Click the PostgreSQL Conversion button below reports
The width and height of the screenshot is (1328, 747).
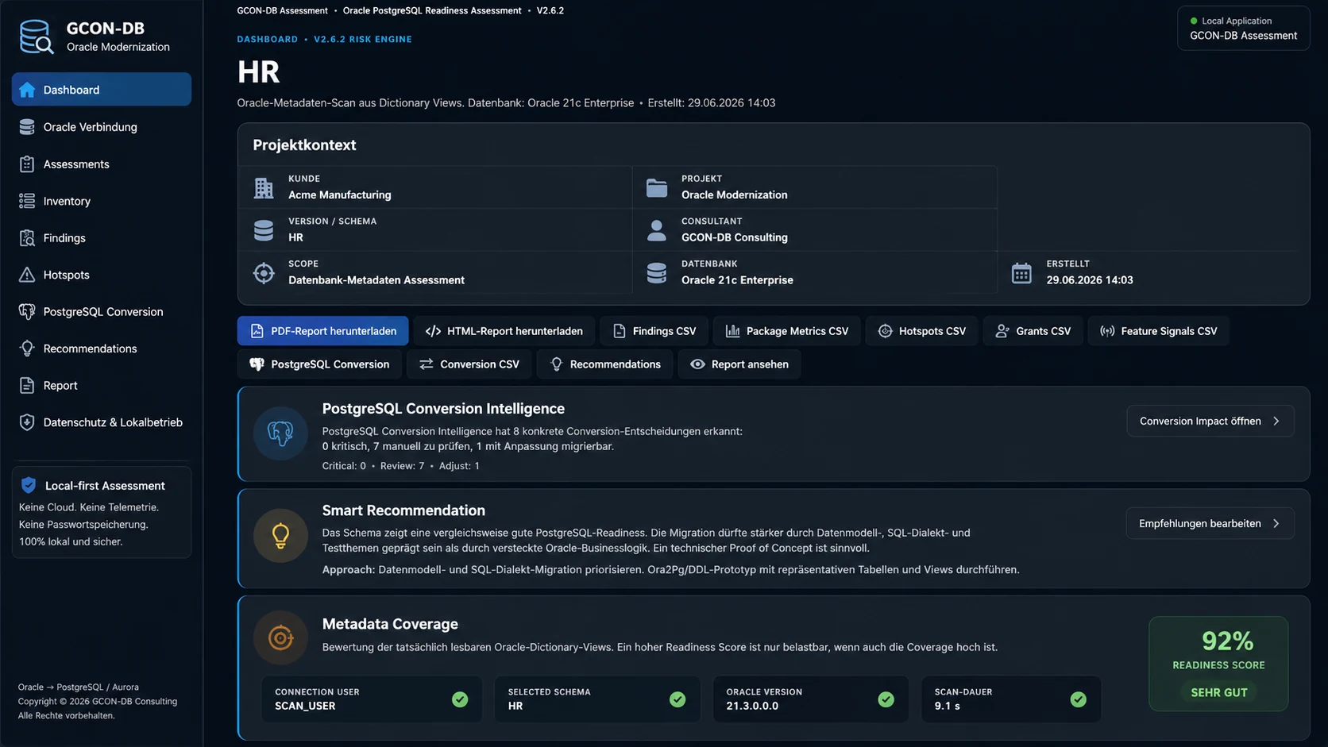319,364
